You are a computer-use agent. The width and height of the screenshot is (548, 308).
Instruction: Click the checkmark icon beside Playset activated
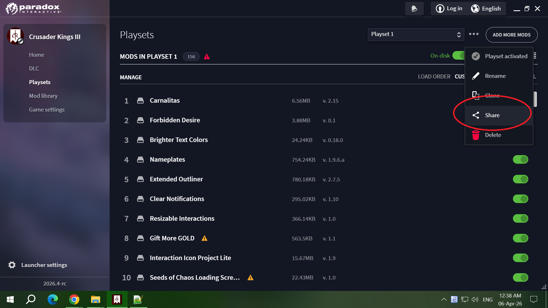click(x=476, y=56)
